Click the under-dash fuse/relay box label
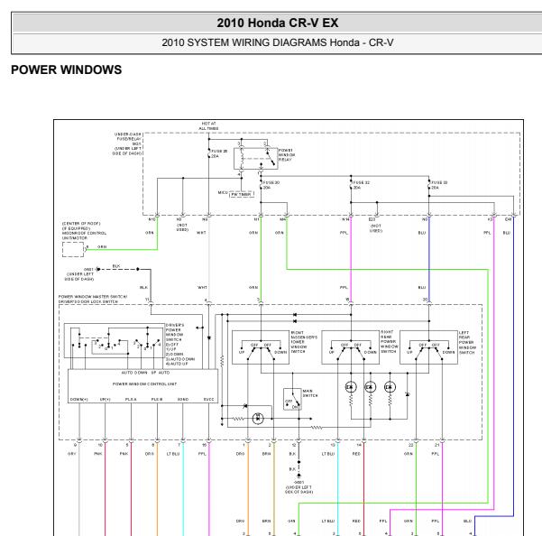The image size is (542, 536). pos(127,143)
